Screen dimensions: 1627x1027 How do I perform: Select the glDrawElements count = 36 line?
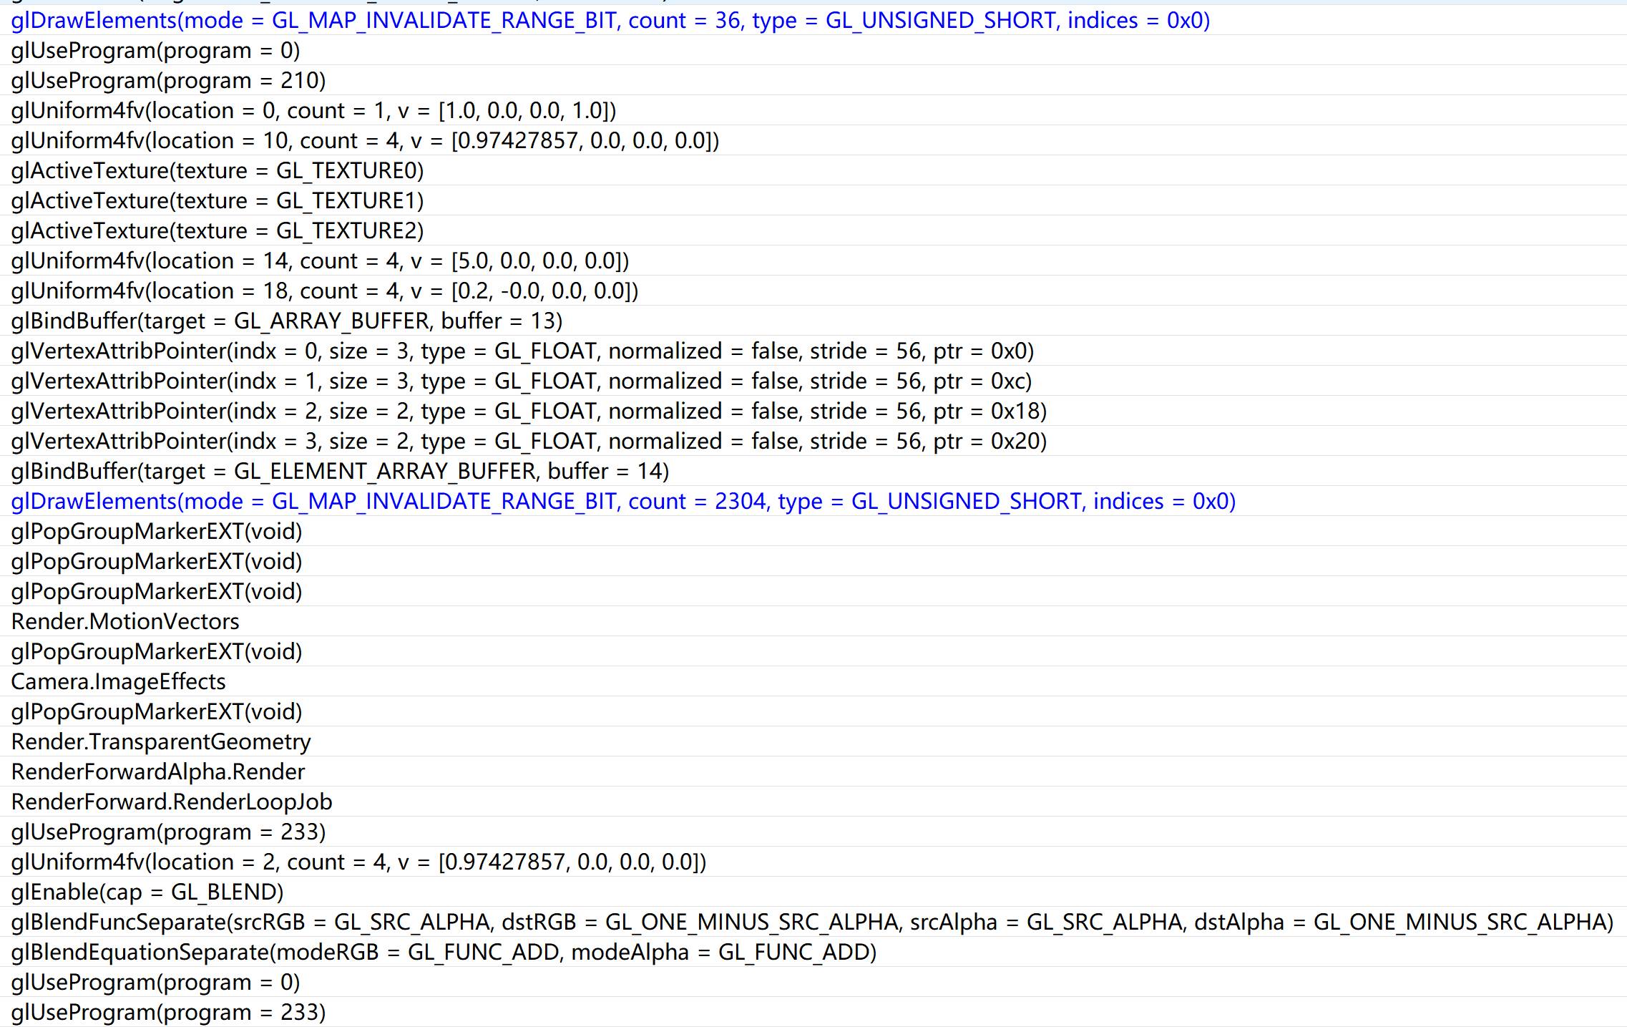pos(610,21)
